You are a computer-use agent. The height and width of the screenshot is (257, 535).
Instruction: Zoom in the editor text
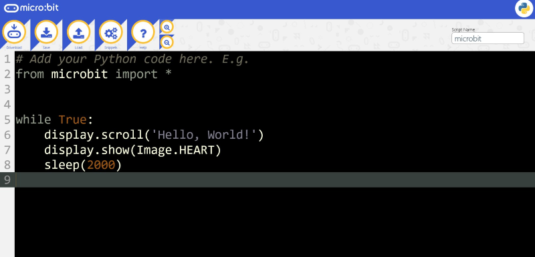[x=167, y=27]
